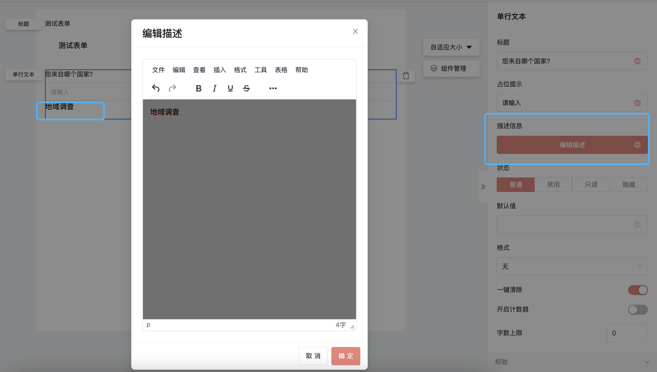Viewport: 657px width, 372px height.
Task: Close the 编辑描述 dialog with X
Action: (355, 31)
